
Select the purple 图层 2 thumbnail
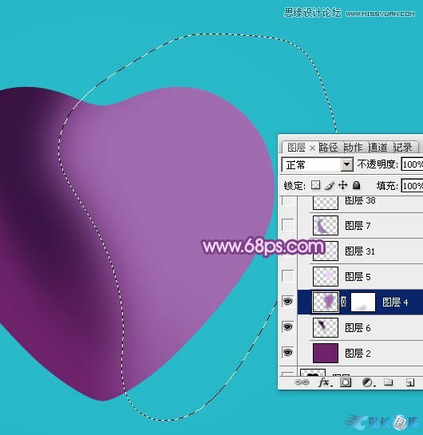pyautogui.click(x=326, y=353)
